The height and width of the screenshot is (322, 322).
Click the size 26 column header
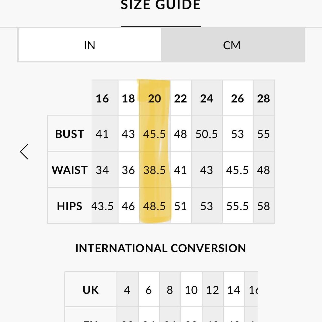click(237, 98)
